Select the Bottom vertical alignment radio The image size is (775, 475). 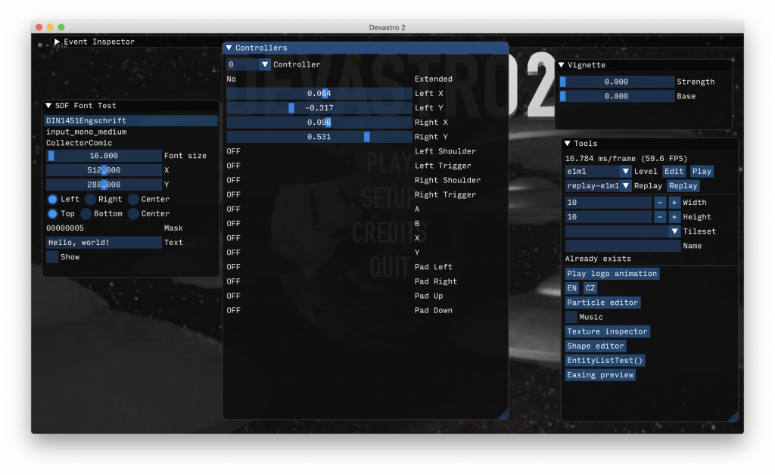(x=86, y=214)
